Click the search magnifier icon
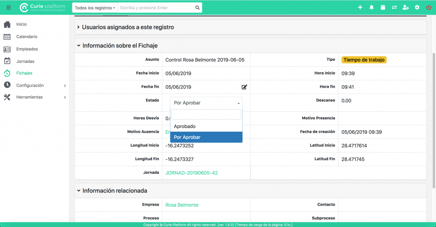Image resolution: width=436 pixels, height=227 pixels. coord(197,8)
